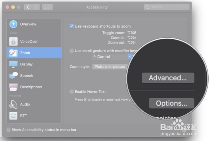Click the Zoom in shortcut text
Screen dimensions: 209x141
(124, 38)
